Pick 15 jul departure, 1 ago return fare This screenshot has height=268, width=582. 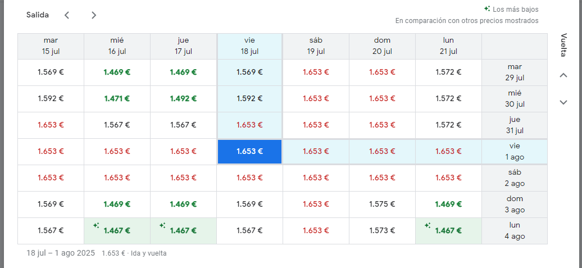(x=51, y=152)
